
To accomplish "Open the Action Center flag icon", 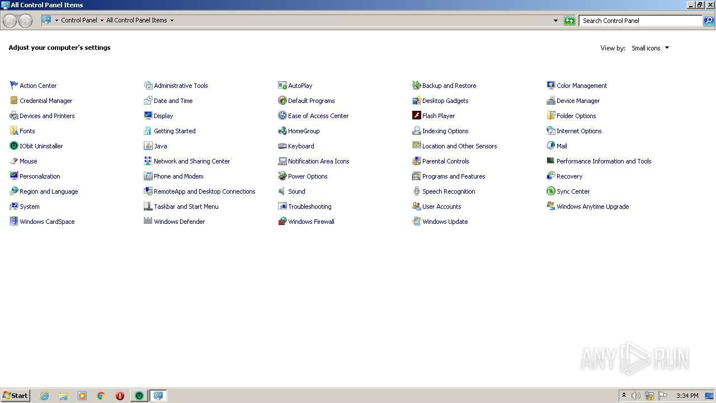I will [x=14, y=85].
